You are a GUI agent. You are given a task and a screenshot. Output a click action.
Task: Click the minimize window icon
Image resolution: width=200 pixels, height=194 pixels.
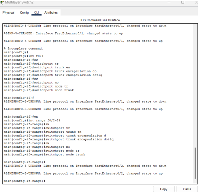(169, 2)
